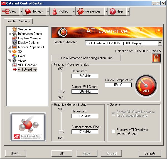Click the GPU Requested 743MHz field
The height and width of the screenshot is (159, 167).
[x=85, y=76]
